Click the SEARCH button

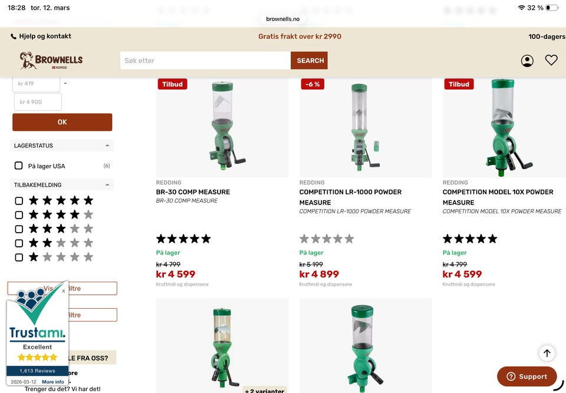pos(310,61)
